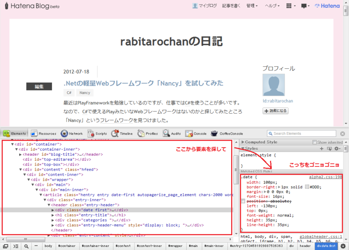Toggle the console drawer icon

pos(16,246)
